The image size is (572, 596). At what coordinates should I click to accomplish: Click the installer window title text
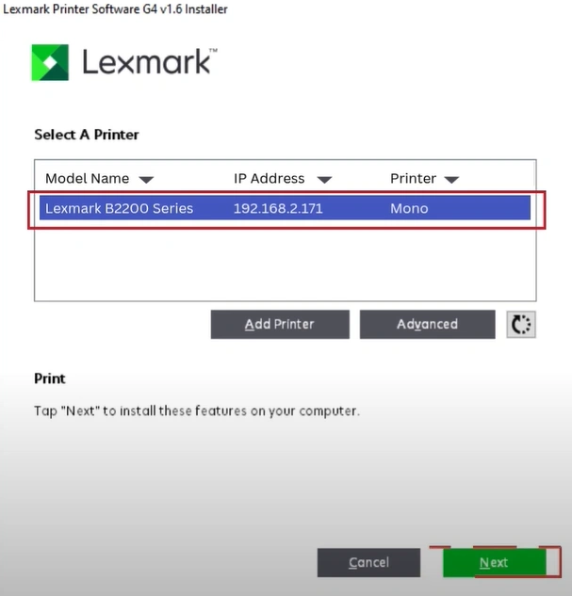[x=115, y=8]
